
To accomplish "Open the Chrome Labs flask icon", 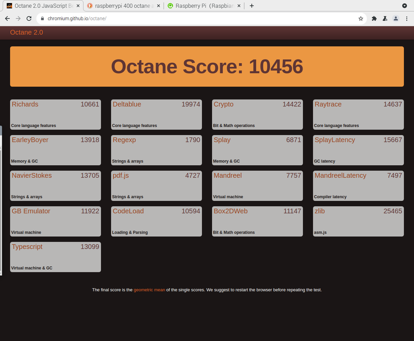I will coord(385,19).
